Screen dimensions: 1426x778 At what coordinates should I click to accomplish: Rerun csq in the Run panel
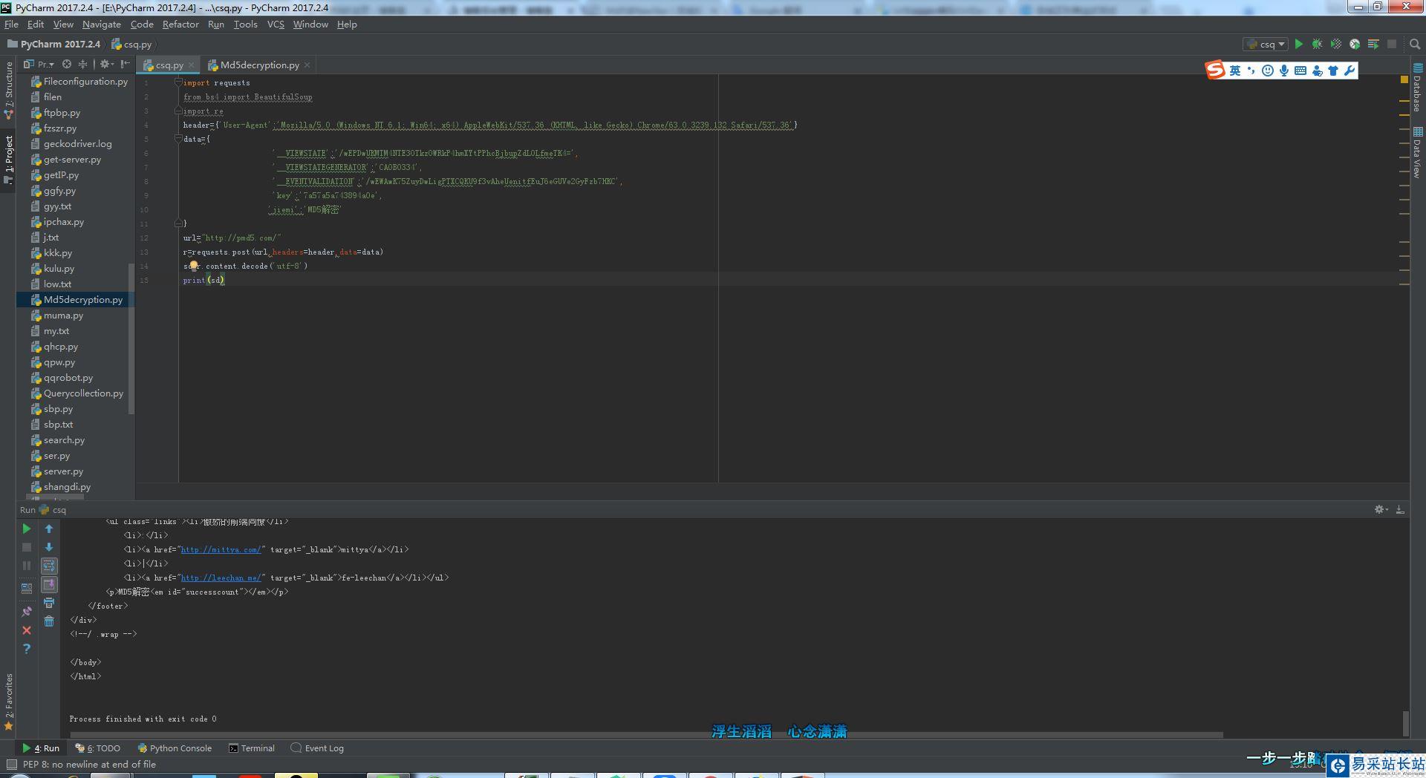(27, 529)
